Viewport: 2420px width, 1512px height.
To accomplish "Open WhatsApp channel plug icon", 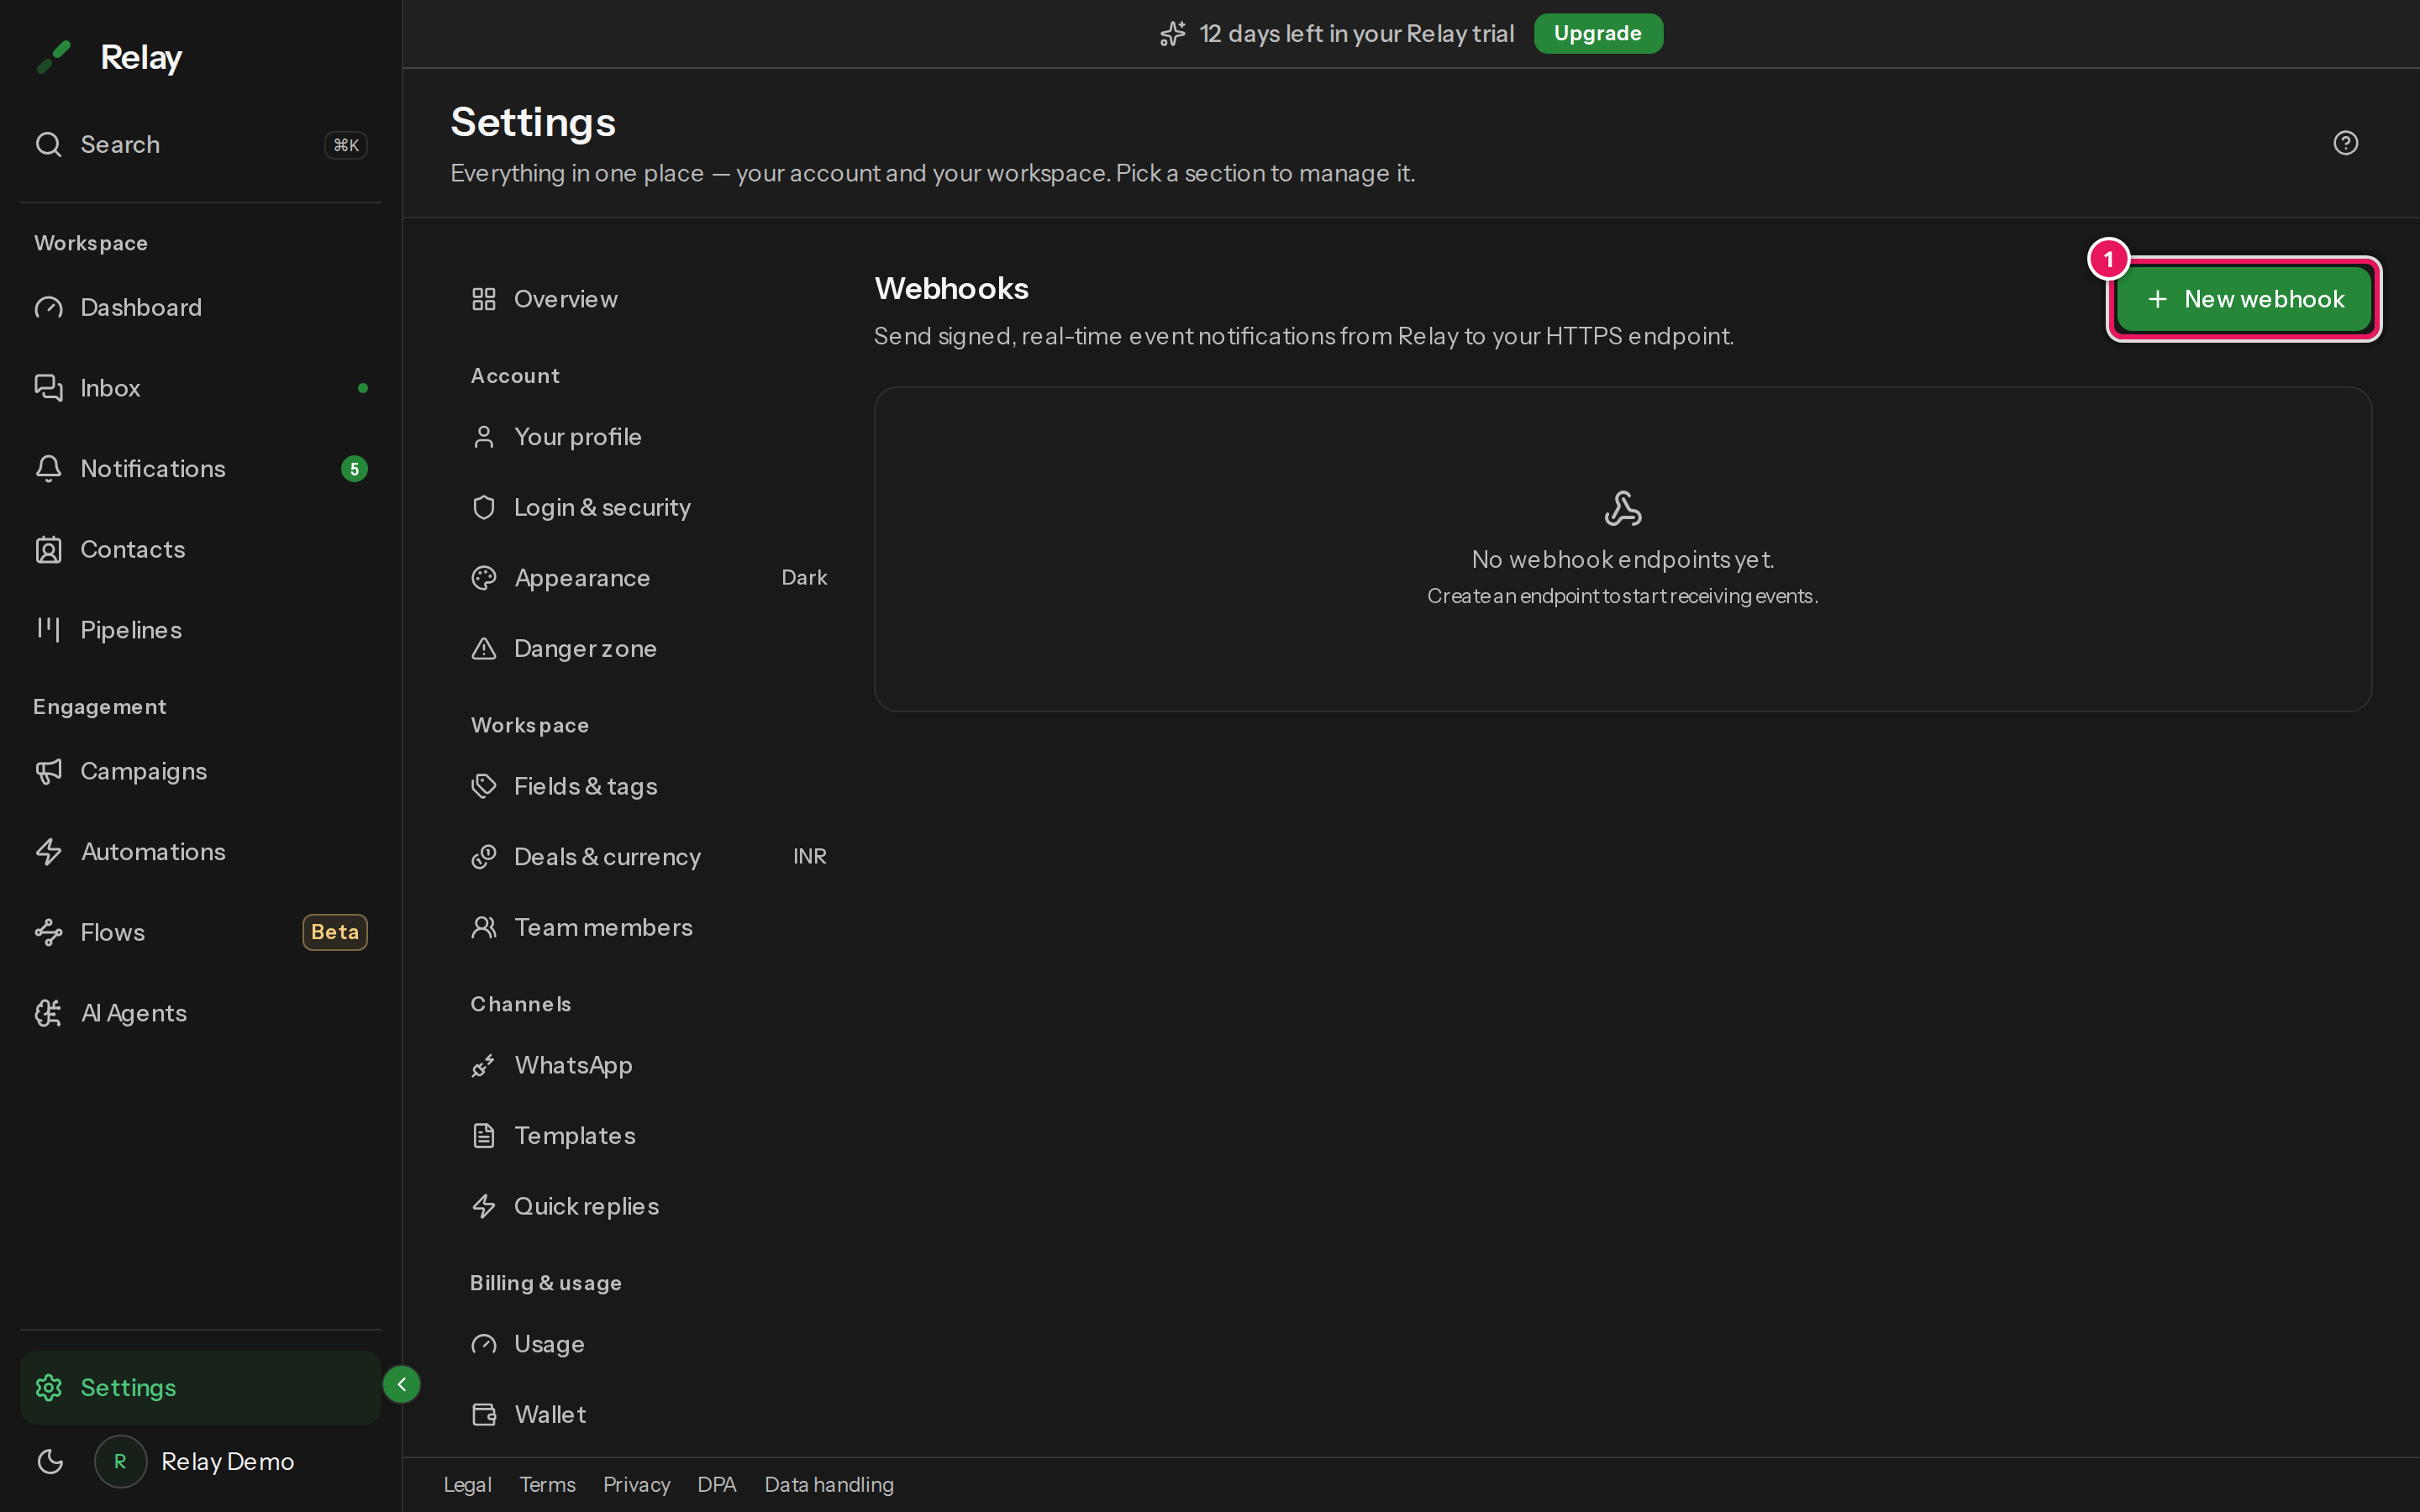I will (x=483, y=1066).
